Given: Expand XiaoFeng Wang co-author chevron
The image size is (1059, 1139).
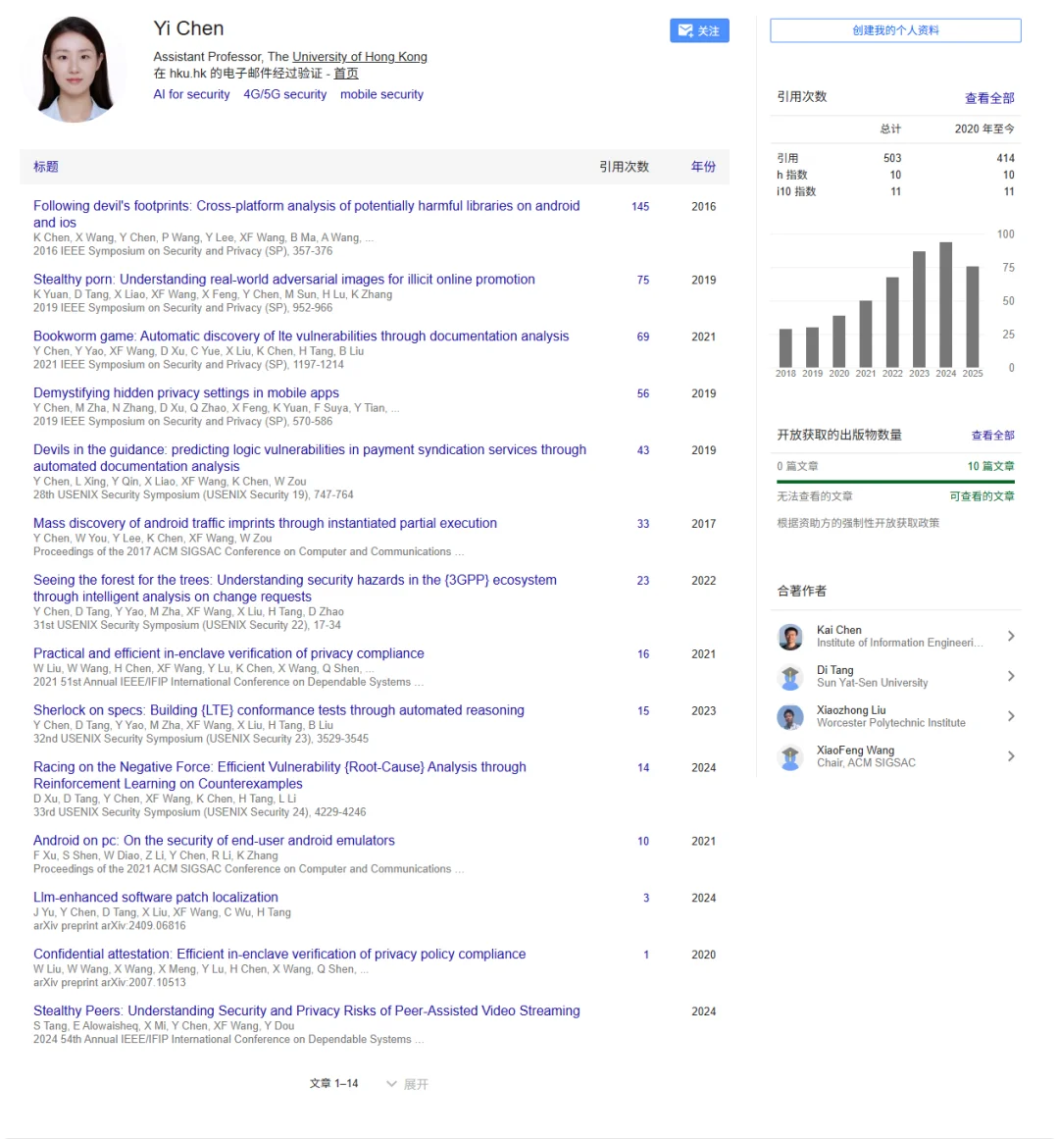Looking at the screenshot, I should [1011, 756].
